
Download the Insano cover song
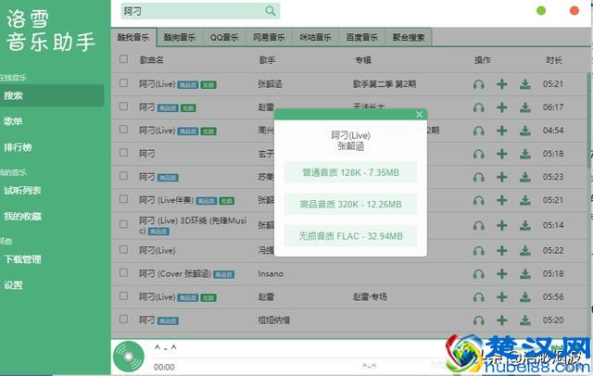tap(525, 274)
